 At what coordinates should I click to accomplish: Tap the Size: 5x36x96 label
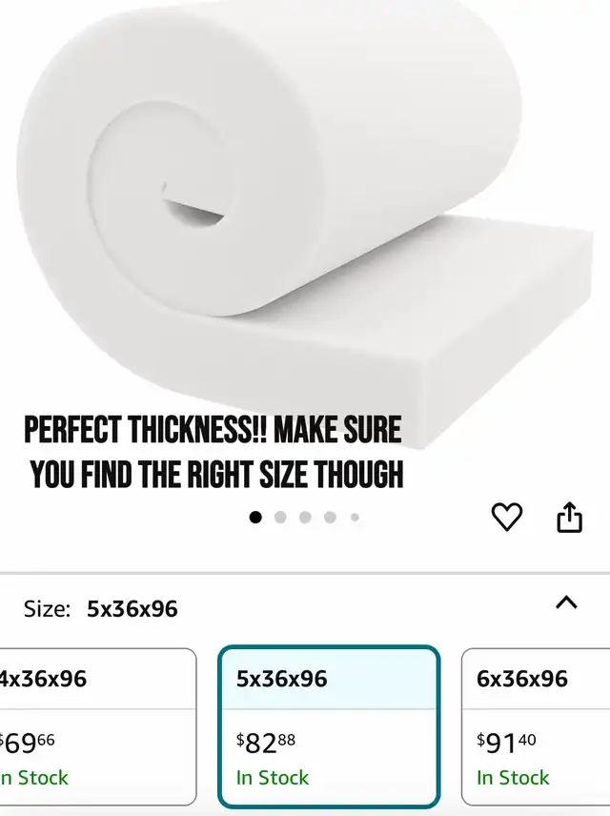click(100, 608)
